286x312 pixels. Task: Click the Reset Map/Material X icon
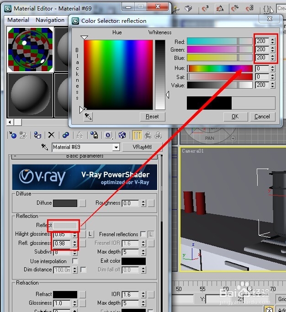coord(51,135)
